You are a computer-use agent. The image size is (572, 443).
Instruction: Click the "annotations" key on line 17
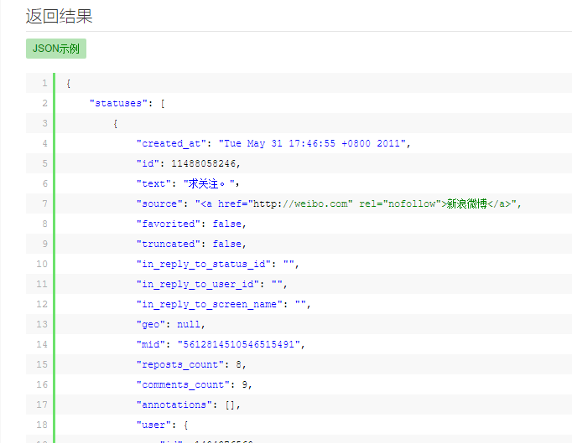(174, 405)
